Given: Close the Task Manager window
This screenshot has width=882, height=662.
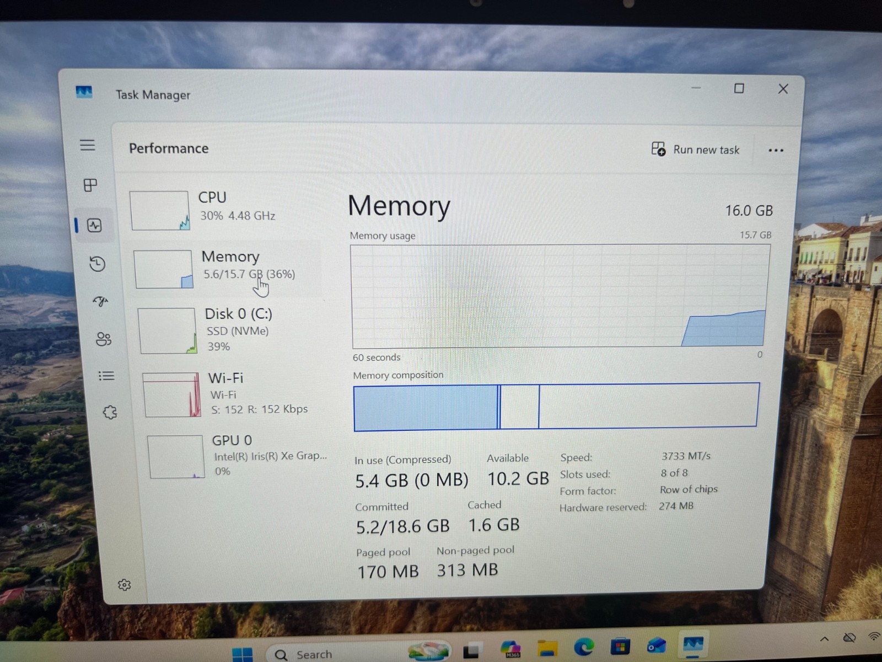Looking at the screenshot, I should (x=783, y=89).
